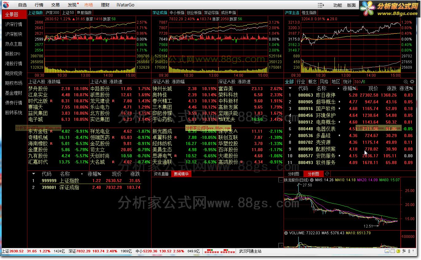Click the square marker beside 多晶硅
Viewport: 421px width, 260px height.
pyautogui.click(x=339, y=135)
